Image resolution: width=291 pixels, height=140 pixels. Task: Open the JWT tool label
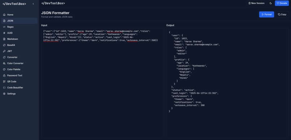point(10,51)
